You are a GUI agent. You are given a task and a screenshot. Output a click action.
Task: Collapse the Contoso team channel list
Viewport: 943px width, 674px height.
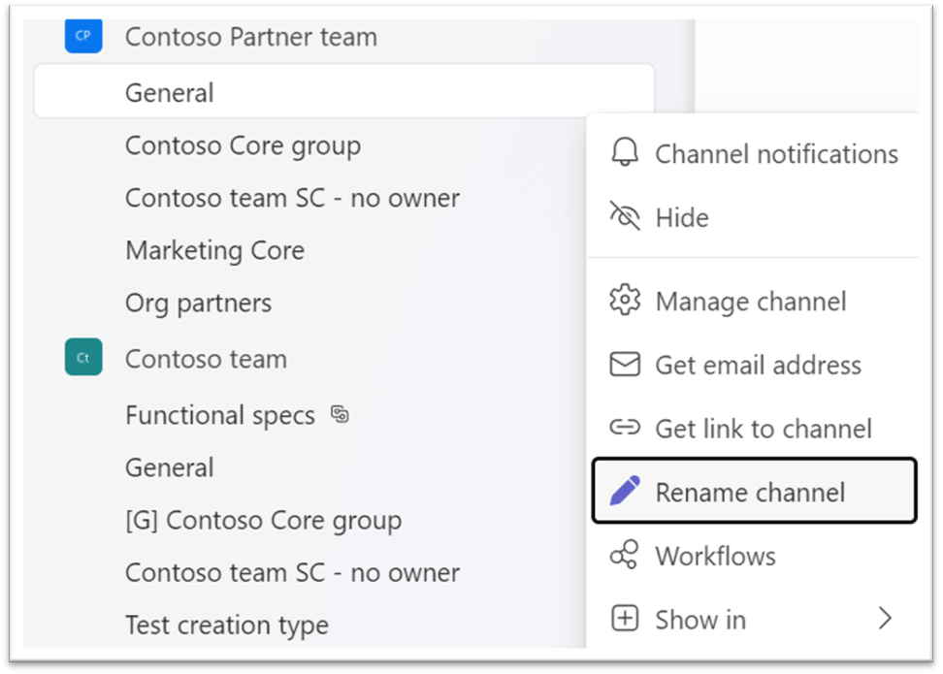click(206, 359)
